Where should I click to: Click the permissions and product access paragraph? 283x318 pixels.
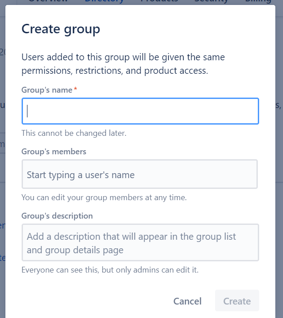(123, 64)
